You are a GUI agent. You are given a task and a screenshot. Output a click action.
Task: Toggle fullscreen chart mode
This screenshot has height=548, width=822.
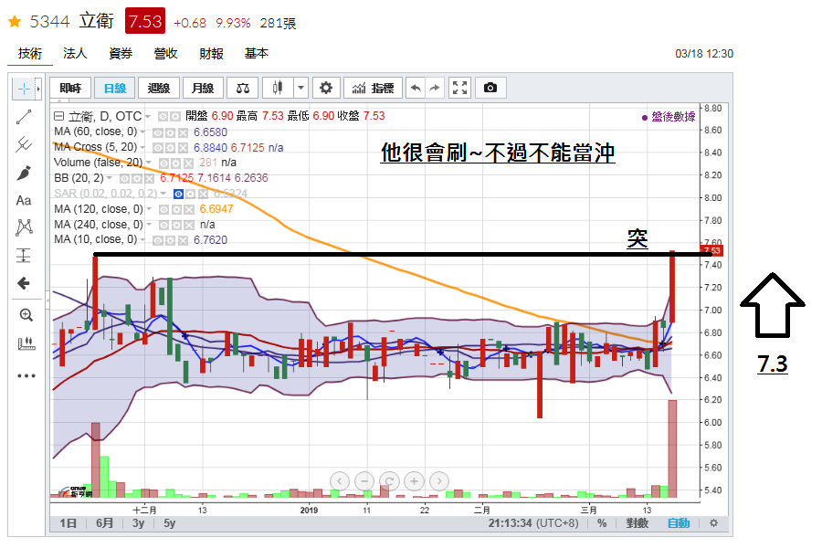pos(459,88)
